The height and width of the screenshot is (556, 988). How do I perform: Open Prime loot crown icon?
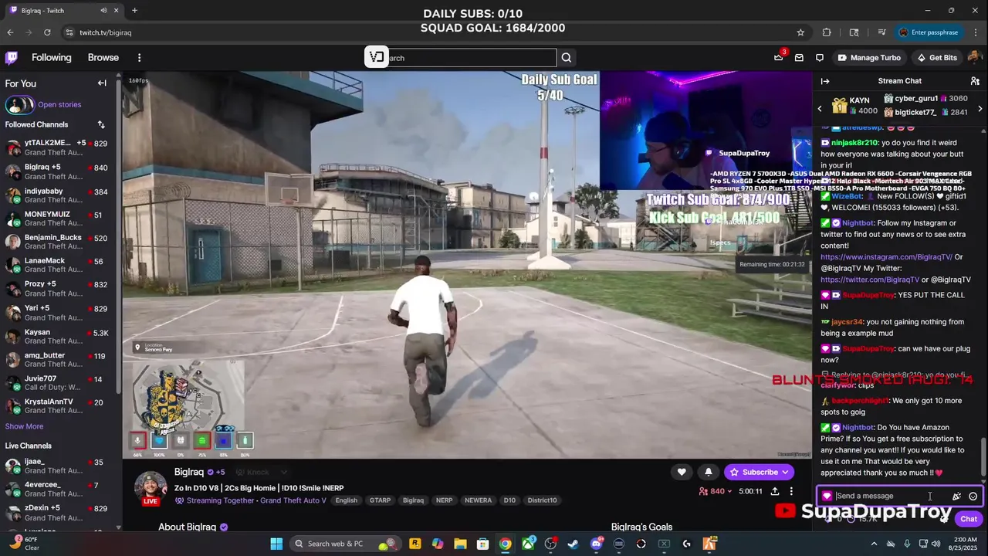click(x=778, y=58)
